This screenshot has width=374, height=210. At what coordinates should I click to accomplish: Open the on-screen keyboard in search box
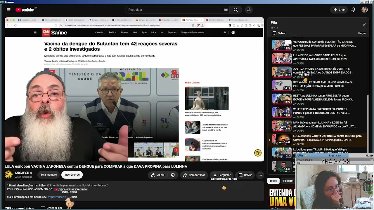(226, 10)
